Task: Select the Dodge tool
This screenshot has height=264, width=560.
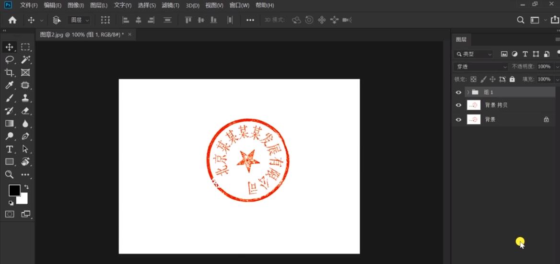Action: [9, 136]
